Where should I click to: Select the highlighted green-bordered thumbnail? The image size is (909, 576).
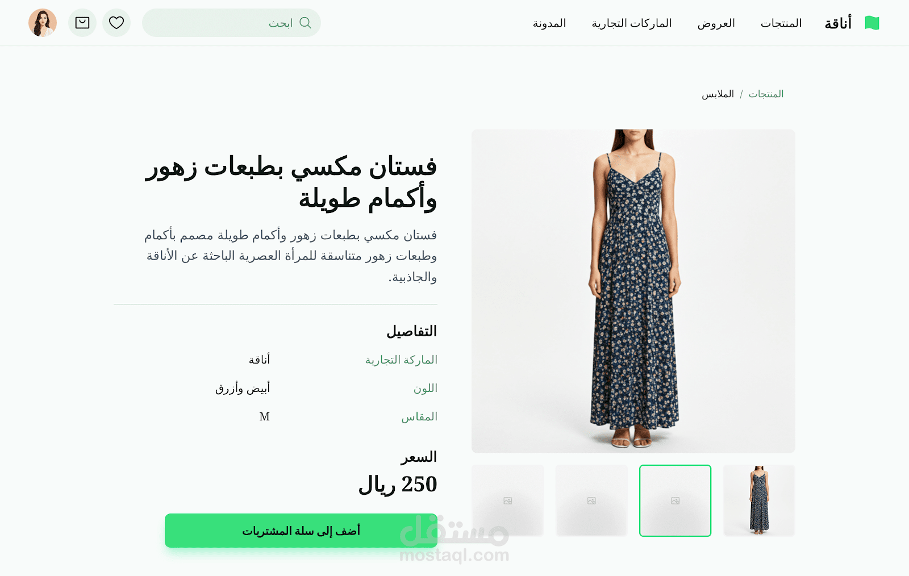[675, 500]
